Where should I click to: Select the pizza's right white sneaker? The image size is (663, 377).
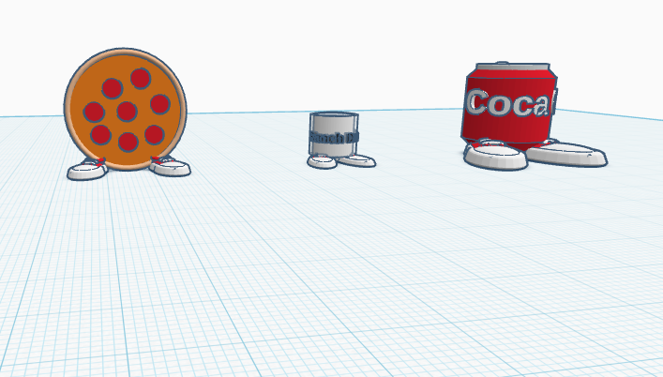coord(170,166)
